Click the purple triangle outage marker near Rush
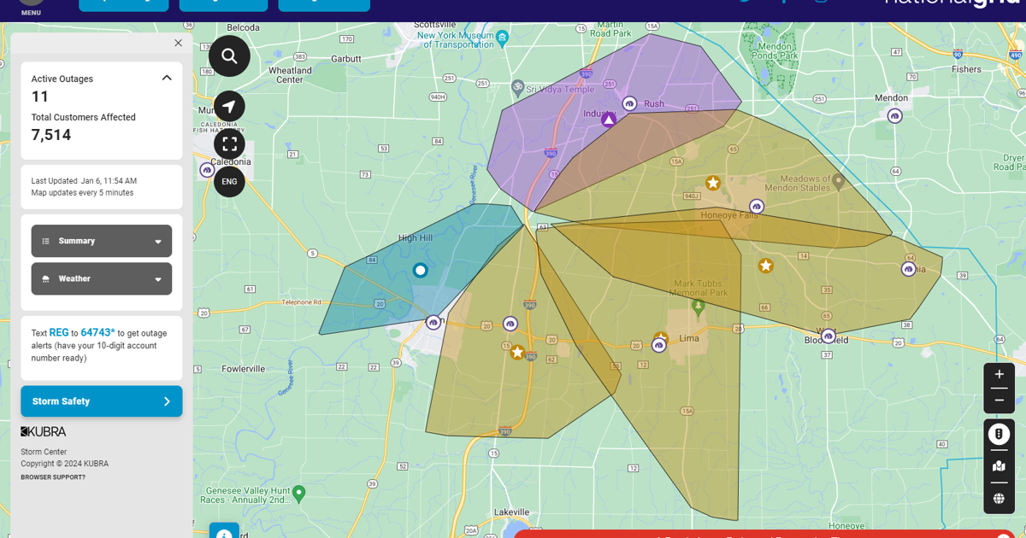This screenshot has width=1026, height=538. point(609,120)
